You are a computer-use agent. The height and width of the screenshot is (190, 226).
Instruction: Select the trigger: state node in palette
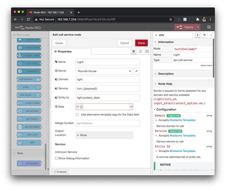tap(29, 56)
